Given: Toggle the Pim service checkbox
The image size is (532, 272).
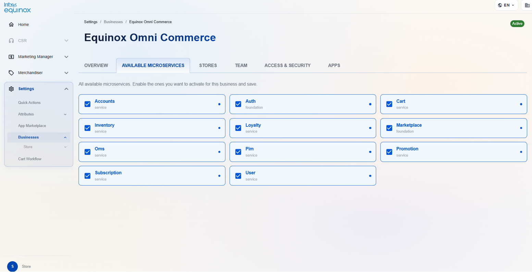Looking at the screenshot, I should [238, 152].
